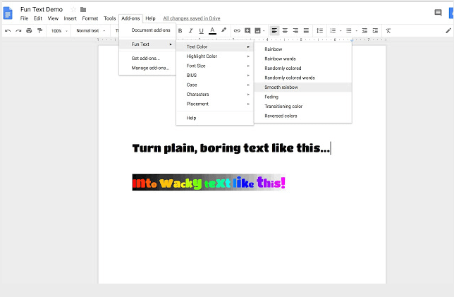The image size is (454, 297).
Task: Choose Get add-ons menu entry
Action: [145, 58]
